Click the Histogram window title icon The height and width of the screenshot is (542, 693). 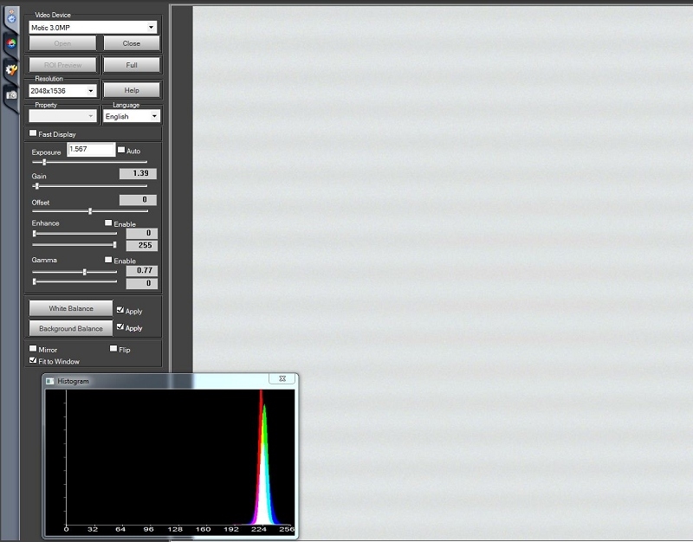[x=50, y=381]
